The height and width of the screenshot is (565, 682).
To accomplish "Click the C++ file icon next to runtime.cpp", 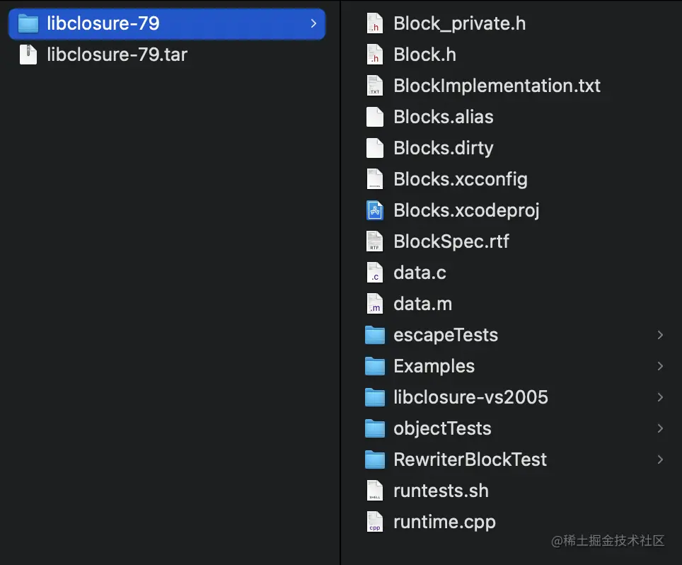I will click(x=374, y=521).
